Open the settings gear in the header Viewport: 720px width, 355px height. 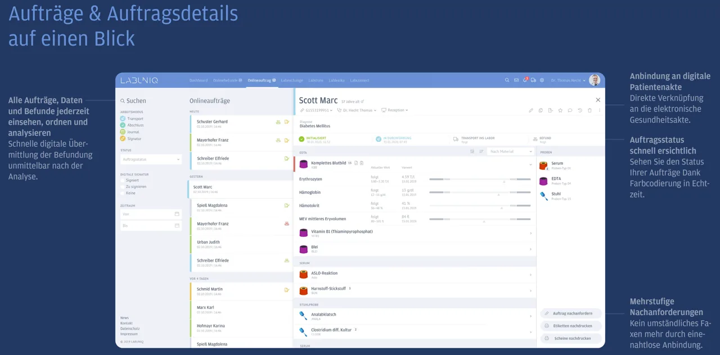[x=542, y=80]
